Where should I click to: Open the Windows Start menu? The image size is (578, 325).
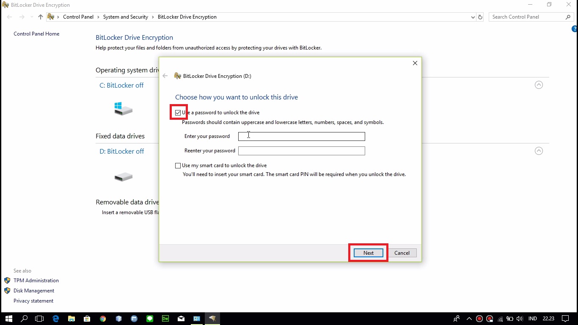point(8,319)
